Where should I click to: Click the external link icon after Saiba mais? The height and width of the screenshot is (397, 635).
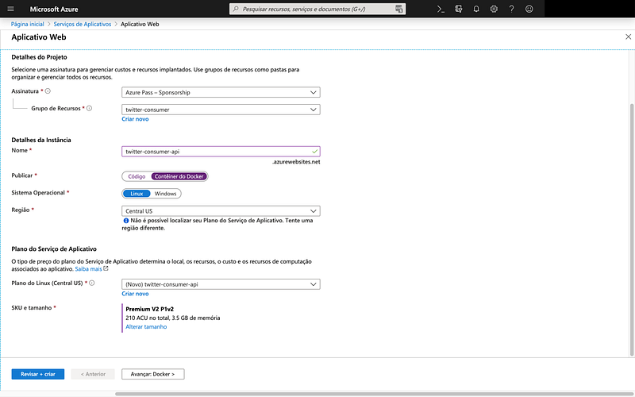[106, 268]
